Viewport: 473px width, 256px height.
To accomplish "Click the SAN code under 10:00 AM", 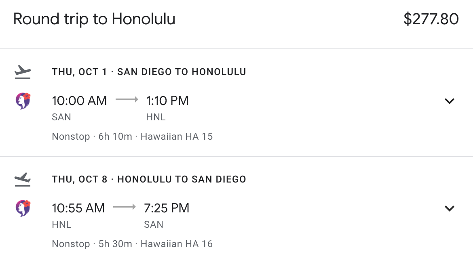I will tap(61, 118).
